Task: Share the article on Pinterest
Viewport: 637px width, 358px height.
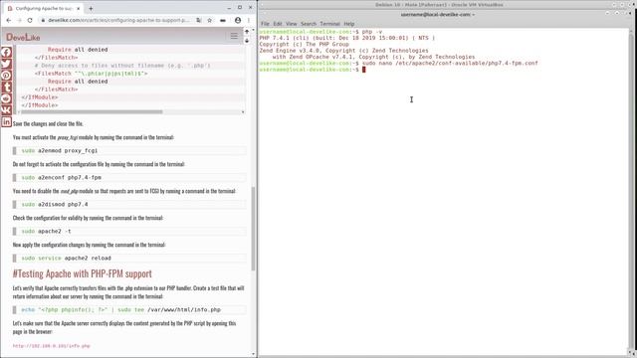Action: [6, 76]
